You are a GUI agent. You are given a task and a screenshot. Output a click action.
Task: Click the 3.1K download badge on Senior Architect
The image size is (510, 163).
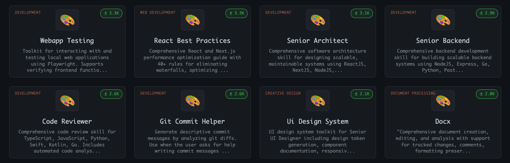click(x=362, y=13)
